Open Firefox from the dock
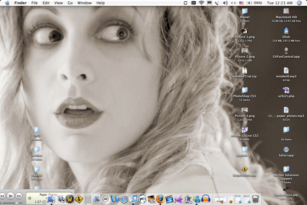This screenshot has height=205, width=307. [x=160, y=199]
